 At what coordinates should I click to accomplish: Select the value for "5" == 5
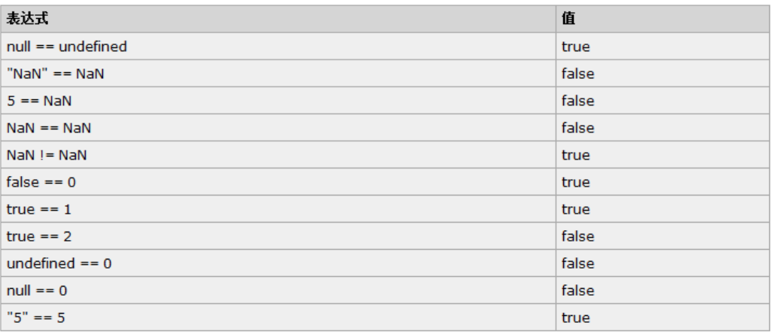575,317
